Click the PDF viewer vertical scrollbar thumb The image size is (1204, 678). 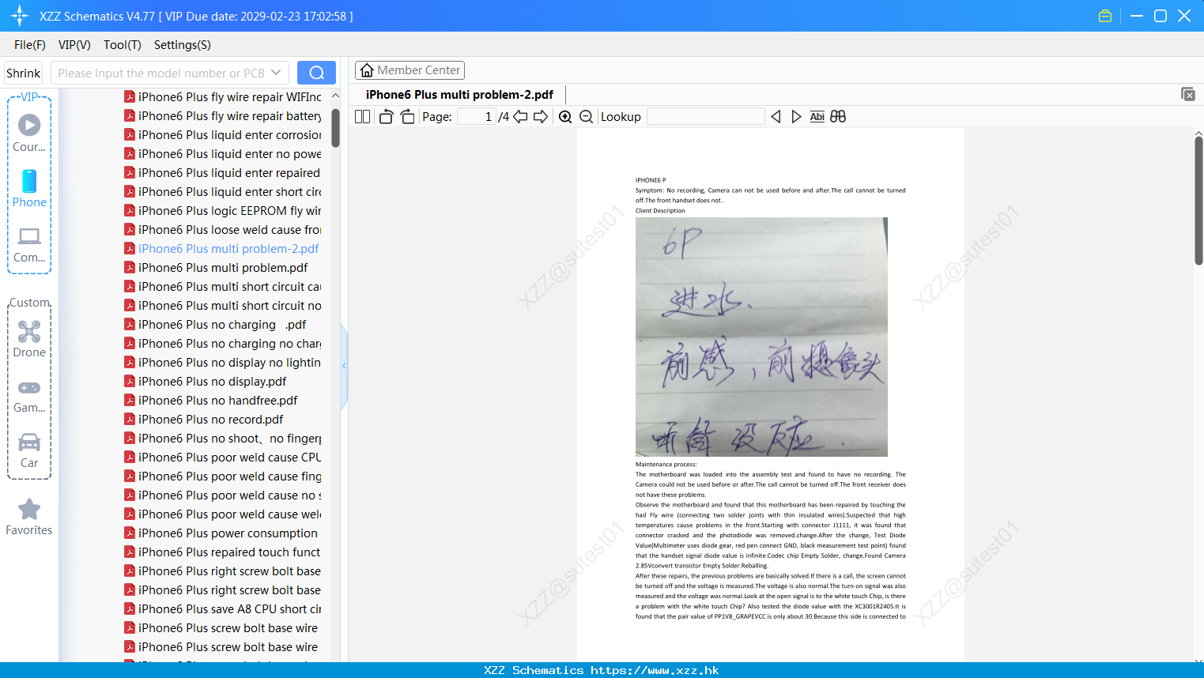coord(1198,201)
